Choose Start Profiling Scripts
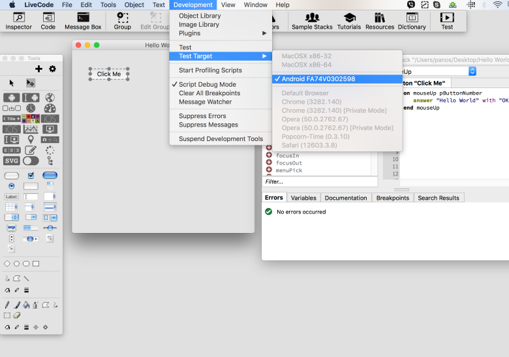 pos(221,70)
